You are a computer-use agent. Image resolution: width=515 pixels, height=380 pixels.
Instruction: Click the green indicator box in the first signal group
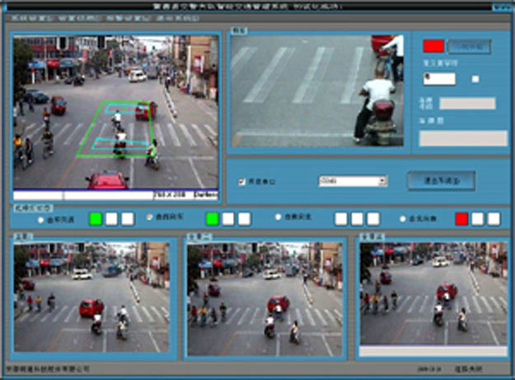click(x=95, y=219)
